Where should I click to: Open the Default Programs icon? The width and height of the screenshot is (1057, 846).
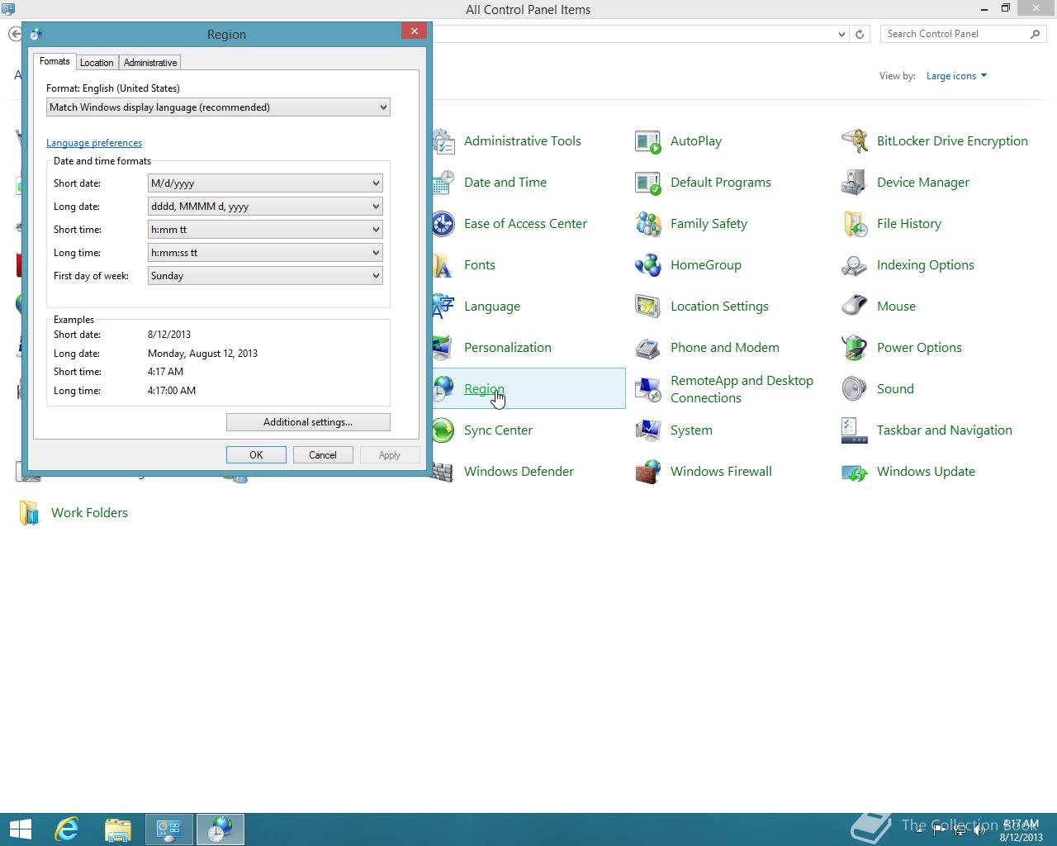[648, 183]
